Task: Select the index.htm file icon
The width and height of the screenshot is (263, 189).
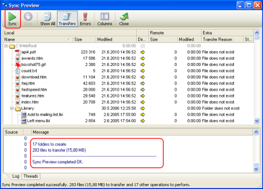Action: click(x=18, y=102)
